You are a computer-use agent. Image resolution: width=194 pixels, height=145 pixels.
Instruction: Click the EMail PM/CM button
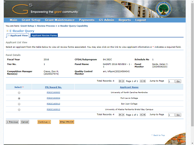67,122
